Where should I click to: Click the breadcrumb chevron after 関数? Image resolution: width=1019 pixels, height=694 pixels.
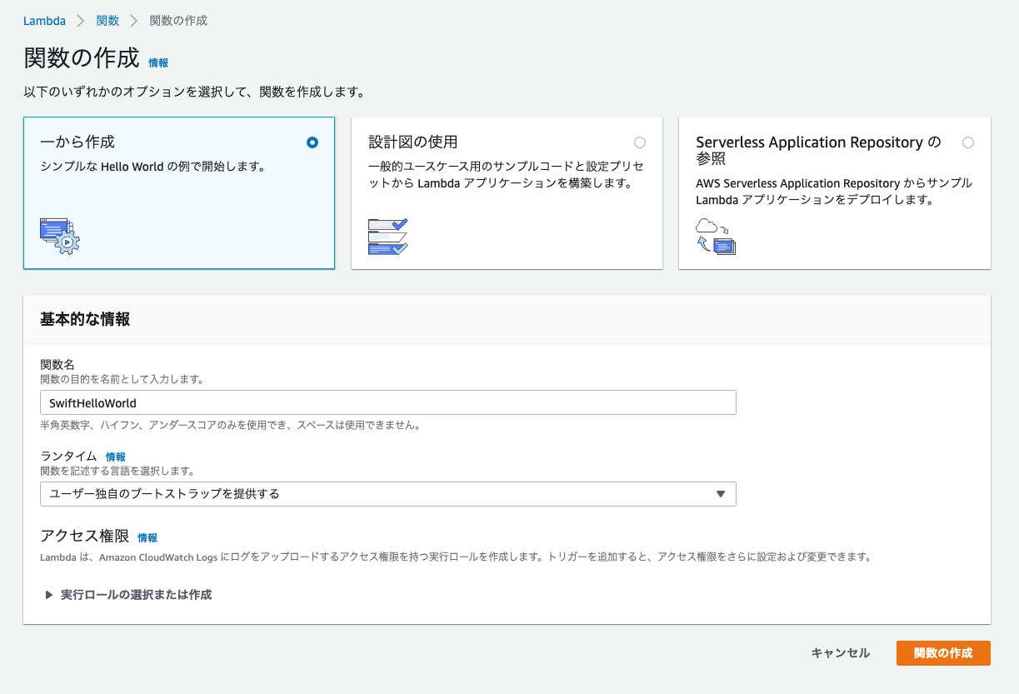pos(134,21)
